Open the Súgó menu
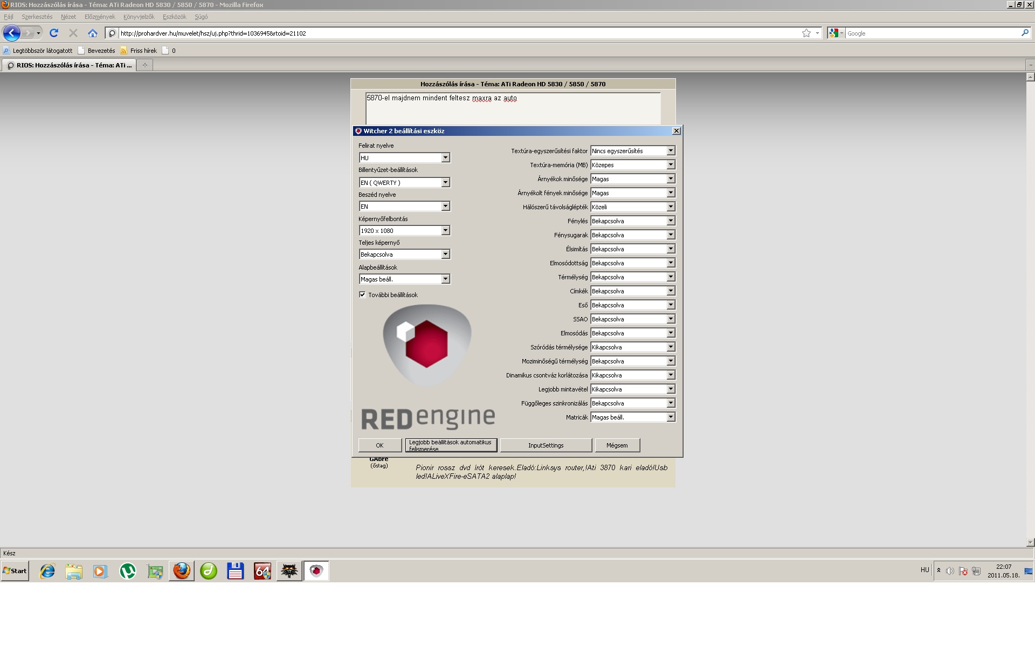Viewport: 1035px width, 647px height. point(201,17)
